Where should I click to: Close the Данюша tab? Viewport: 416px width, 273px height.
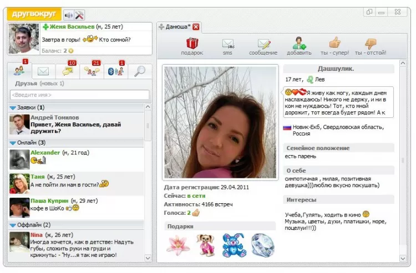pos(196,27)
